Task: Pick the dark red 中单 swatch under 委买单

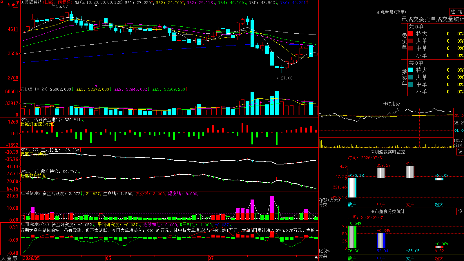Action: coord(411,48)
